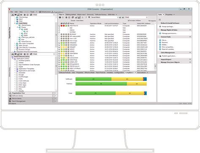Select the Application Templates folder
This screenshot has height=153, width=200.
coord(27,69)
